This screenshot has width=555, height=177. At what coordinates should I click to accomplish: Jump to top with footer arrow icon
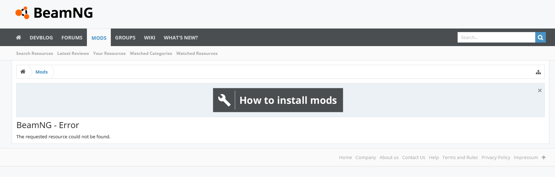(544, 158)
